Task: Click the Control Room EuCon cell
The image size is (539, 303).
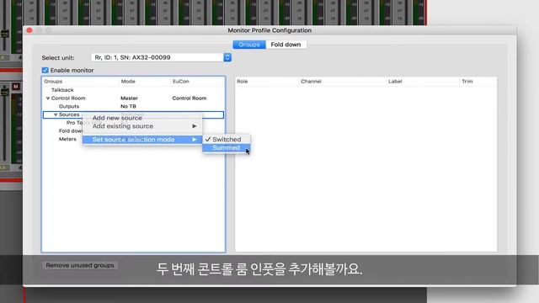Action: coord(189,98)
